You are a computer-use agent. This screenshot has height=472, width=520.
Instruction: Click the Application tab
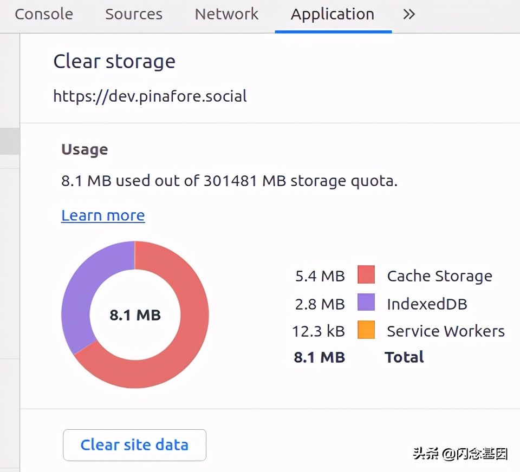click(x=332, y=14)
